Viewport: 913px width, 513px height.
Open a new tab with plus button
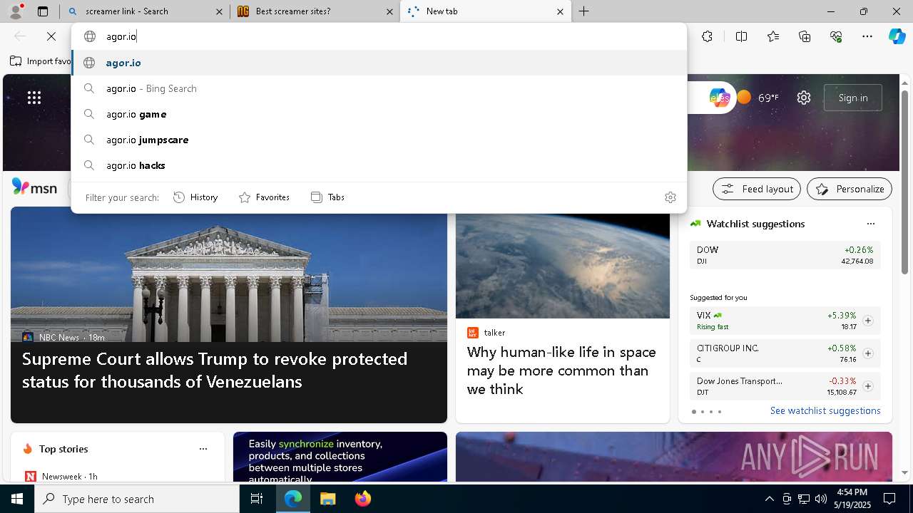pyautogui.click(x=584, y=11)
